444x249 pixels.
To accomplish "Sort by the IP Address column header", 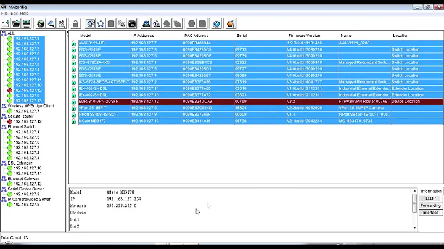I will [x=143, y=35].
